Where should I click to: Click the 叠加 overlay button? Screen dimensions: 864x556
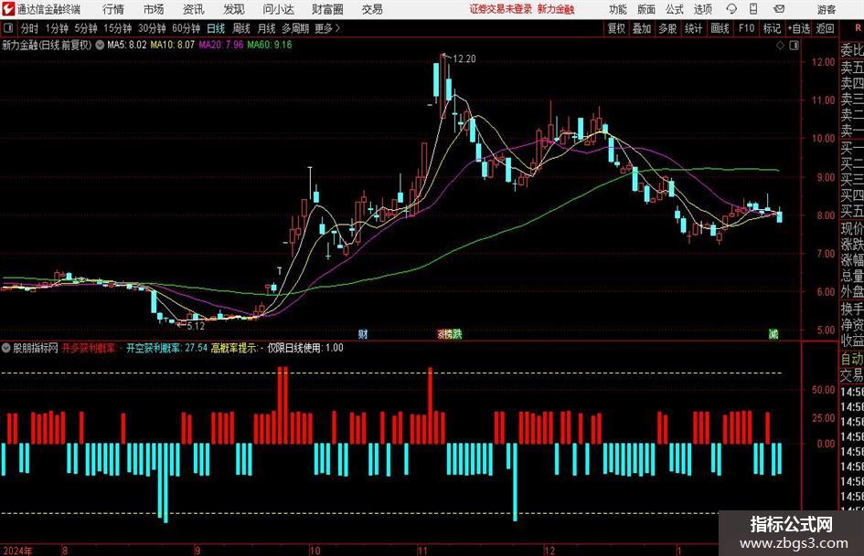pyautogui.click(x=642, y=28)
